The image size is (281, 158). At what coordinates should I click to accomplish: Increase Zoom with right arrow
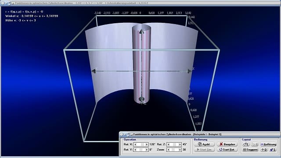(x=180, y=150)
